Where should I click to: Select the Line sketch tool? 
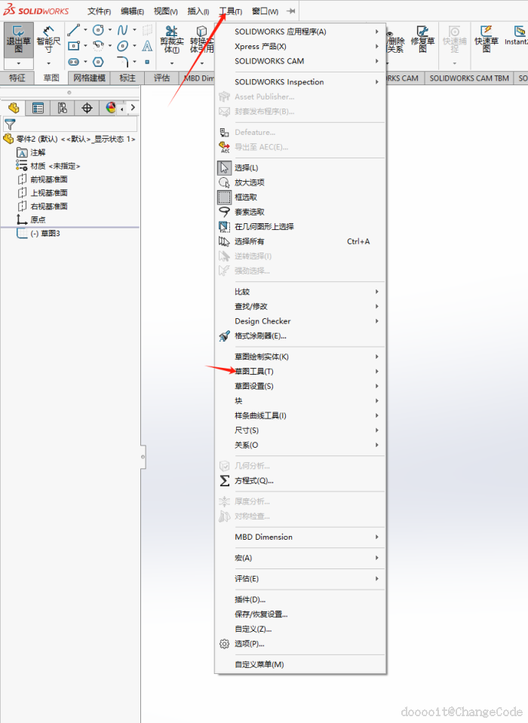(x=73, y=30)
